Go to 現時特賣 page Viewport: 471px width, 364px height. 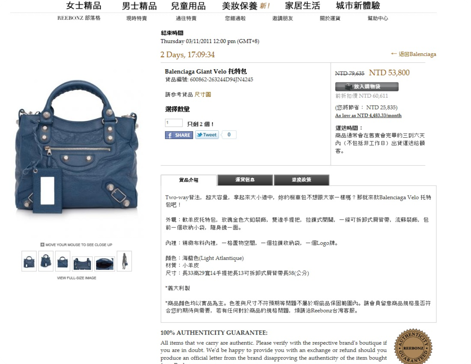click(x=137, y=18)
